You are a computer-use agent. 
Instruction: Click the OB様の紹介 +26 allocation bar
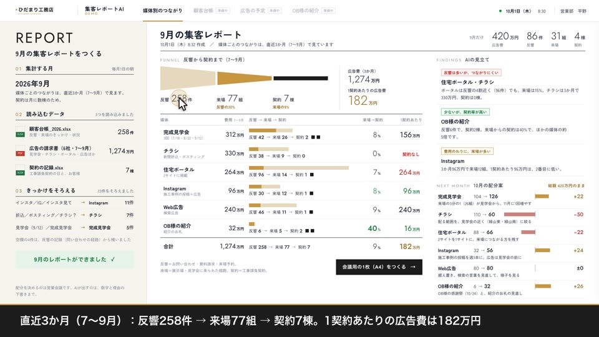coord(543,286)
